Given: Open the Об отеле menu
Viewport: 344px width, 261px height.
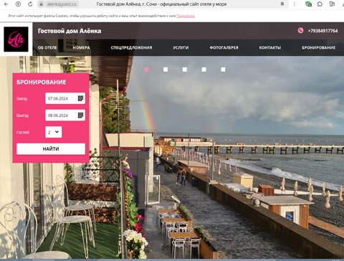Looking at the screenshot, I should pos(47,47).
